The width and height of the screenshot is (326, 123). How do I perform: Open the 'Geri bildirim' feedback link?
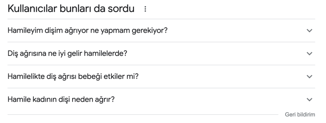300,114
